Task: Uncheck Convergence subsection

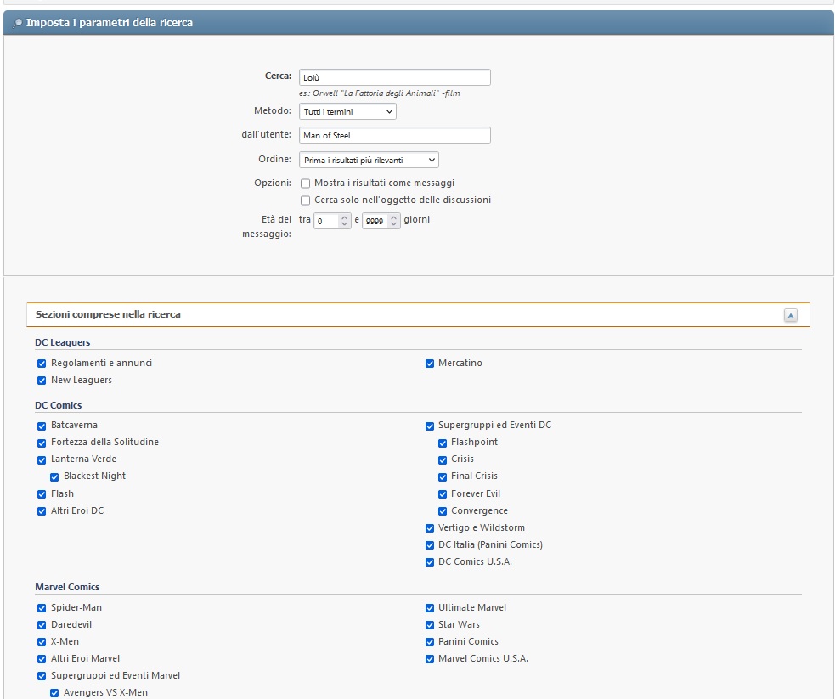Action: (443, 511)
